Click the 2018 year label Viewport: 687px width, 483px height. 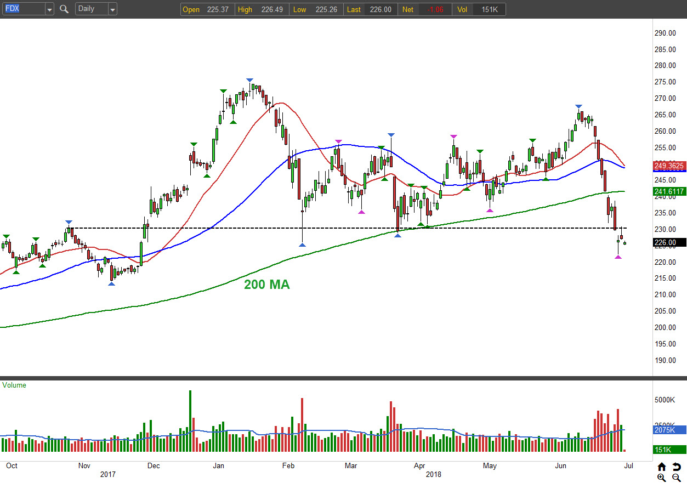click(433, 474)
